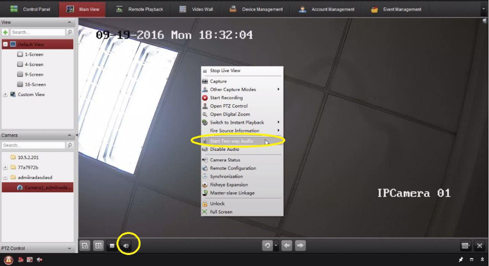Open Other Capture Modes submenu

click(x=233, y=90)
